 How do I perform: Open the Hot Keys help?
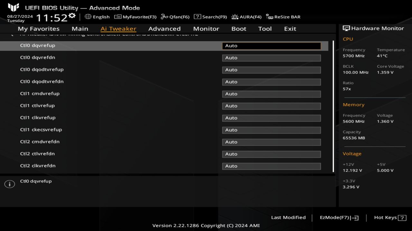[390, 218]
